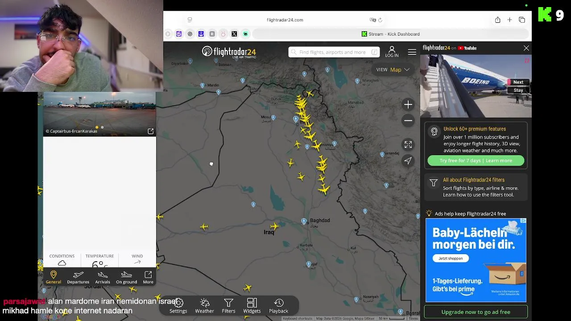Open the airport photo thumbnail

coord(99,114)
